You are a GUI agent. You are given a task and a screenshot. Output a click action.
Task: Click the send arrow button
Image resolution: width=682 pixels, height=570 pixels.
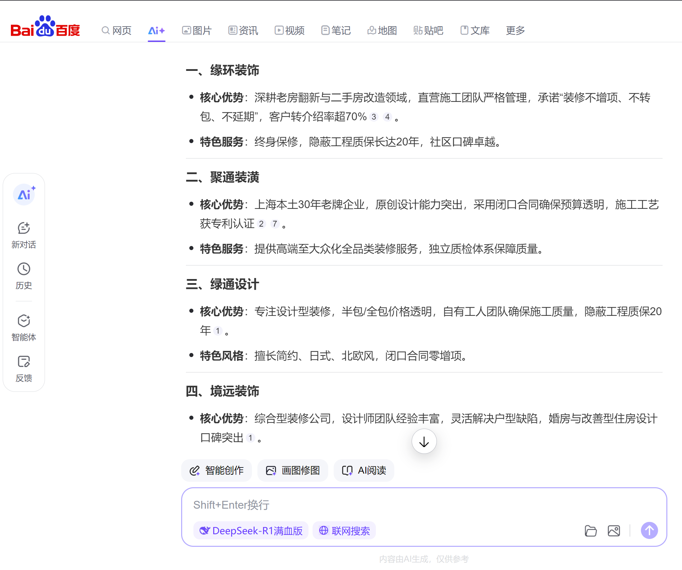pos(649,530)
